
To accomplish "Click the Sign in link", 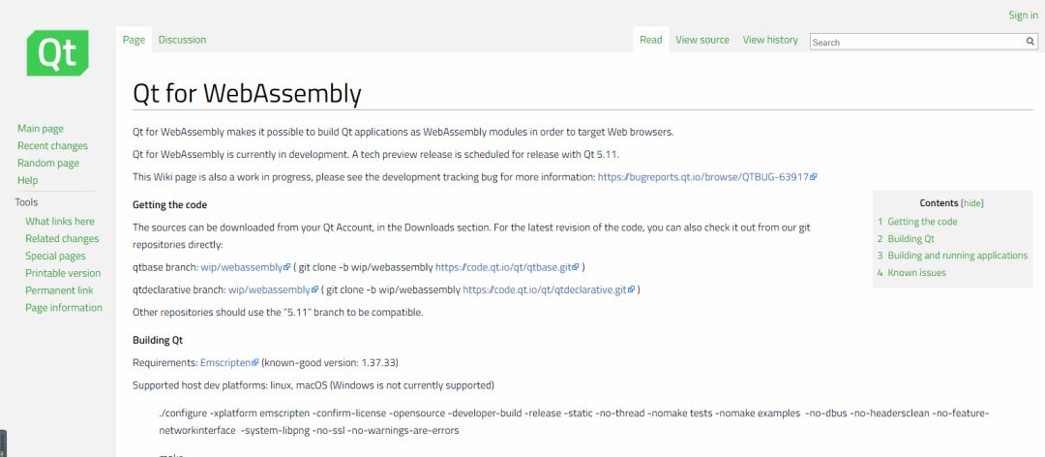I will [1023, 15].
